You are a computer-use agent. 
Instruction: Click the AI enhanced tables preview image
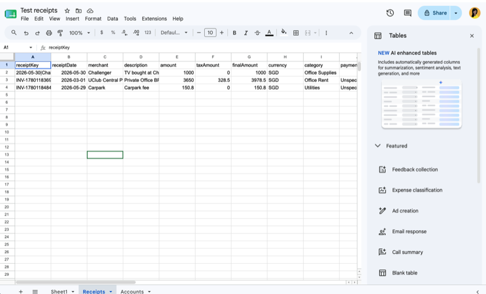[422, 104]
